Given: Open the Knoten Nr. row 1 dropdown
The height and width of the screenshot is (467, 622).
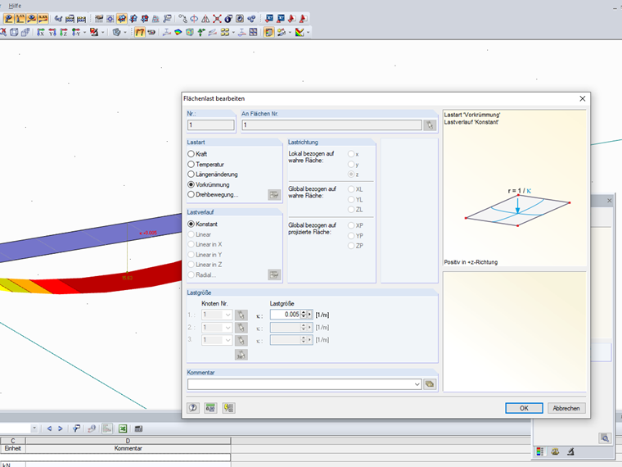Looking at the screenshot, I should coord(228,315).
